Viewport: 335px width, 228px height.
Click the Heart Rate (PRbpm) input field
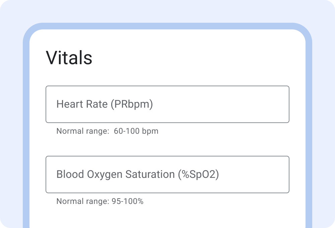point(167,104)
